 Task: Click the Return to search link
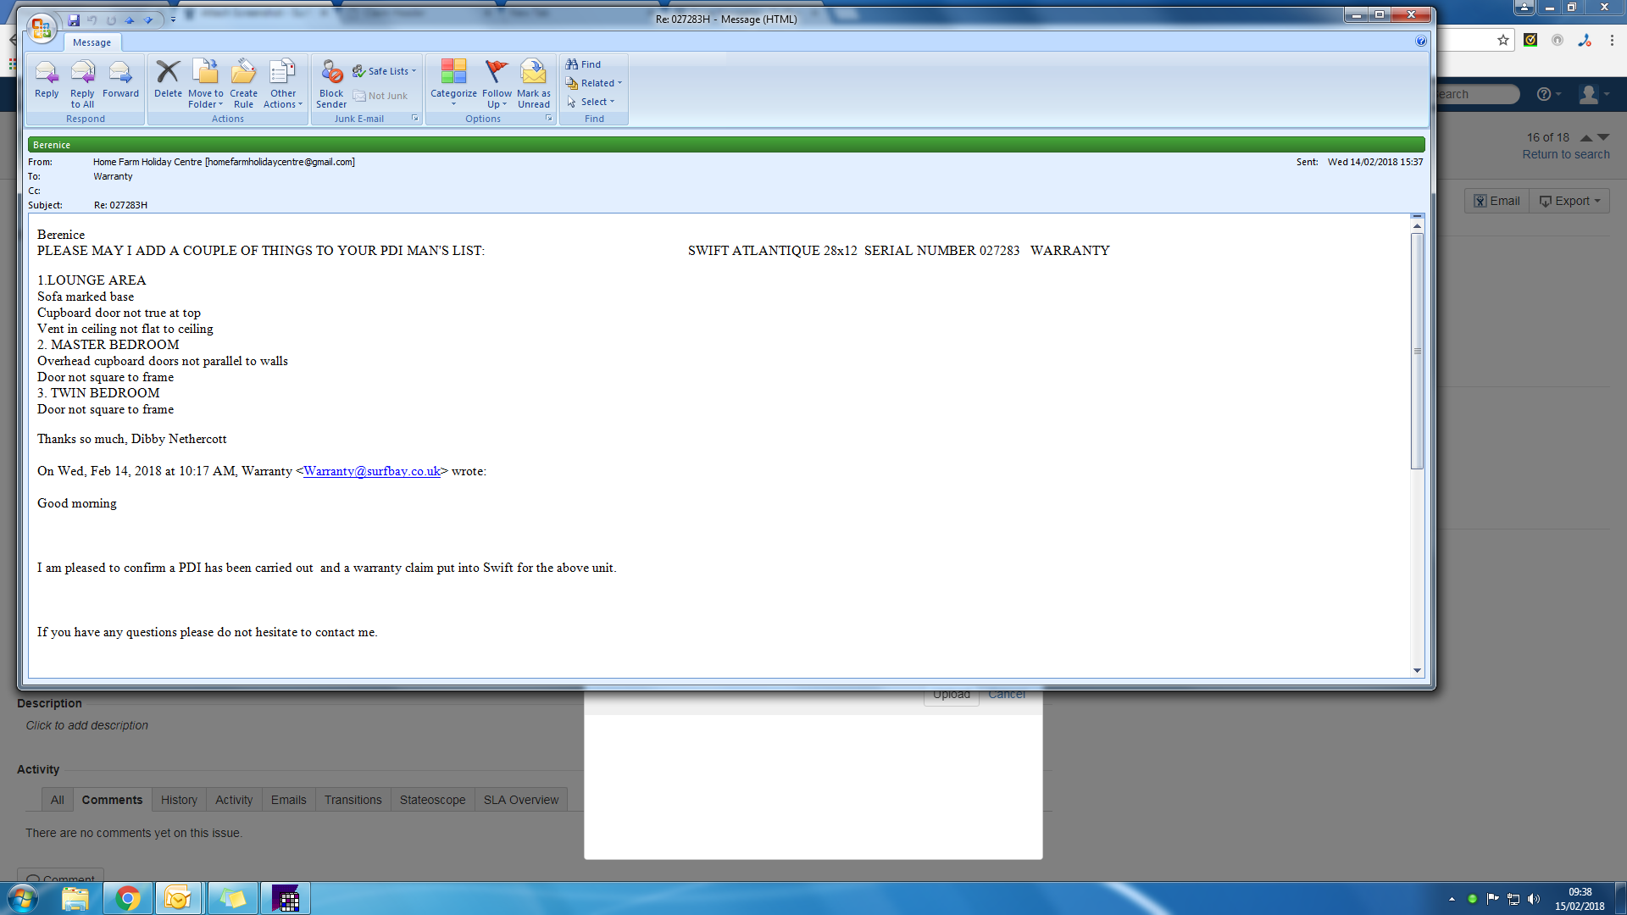[1565, 154]
